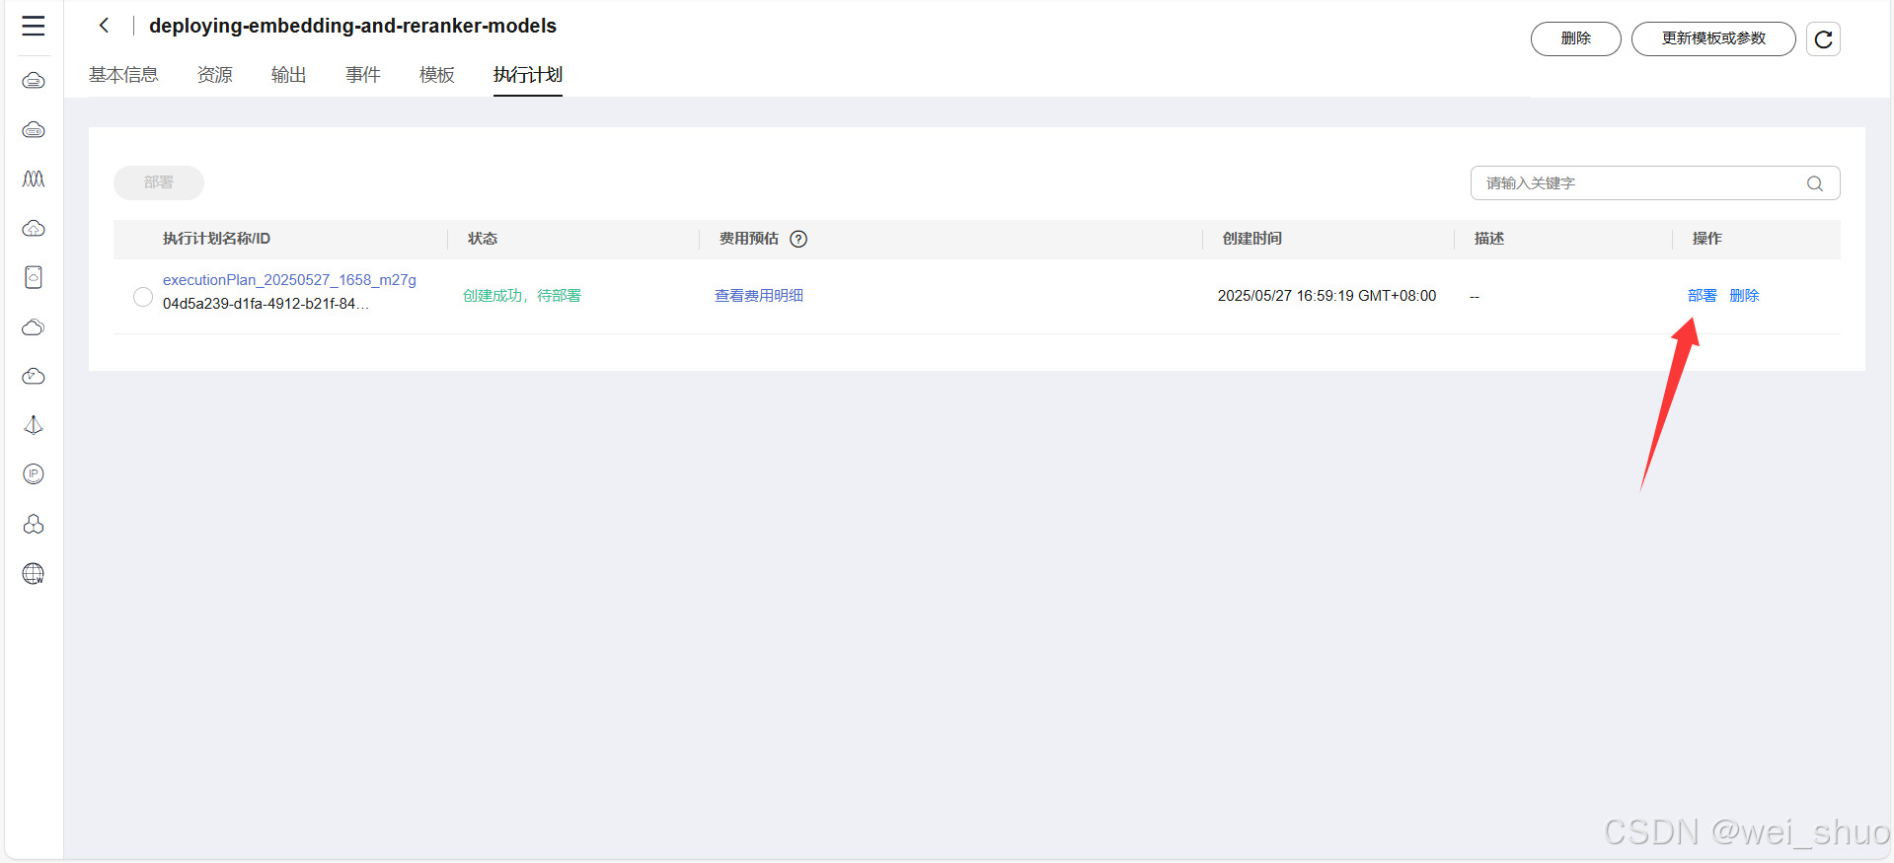Click the deploying-embedding-and-reranker-models title
The width and height of the screenshot is (1894, 863).
[352, 26]
